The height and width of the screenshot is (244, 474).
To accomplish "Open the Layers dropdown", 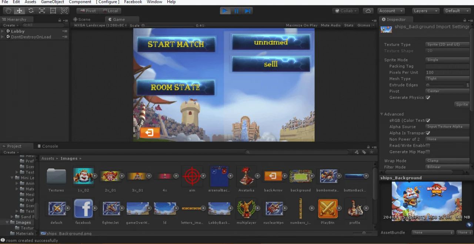I will (x=426, y=11).
